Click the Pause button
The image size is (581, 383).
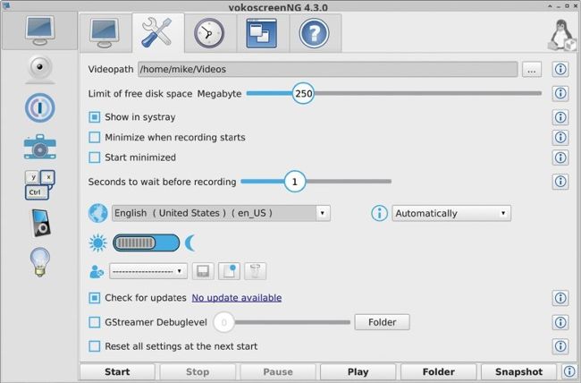tap(278, 372)
